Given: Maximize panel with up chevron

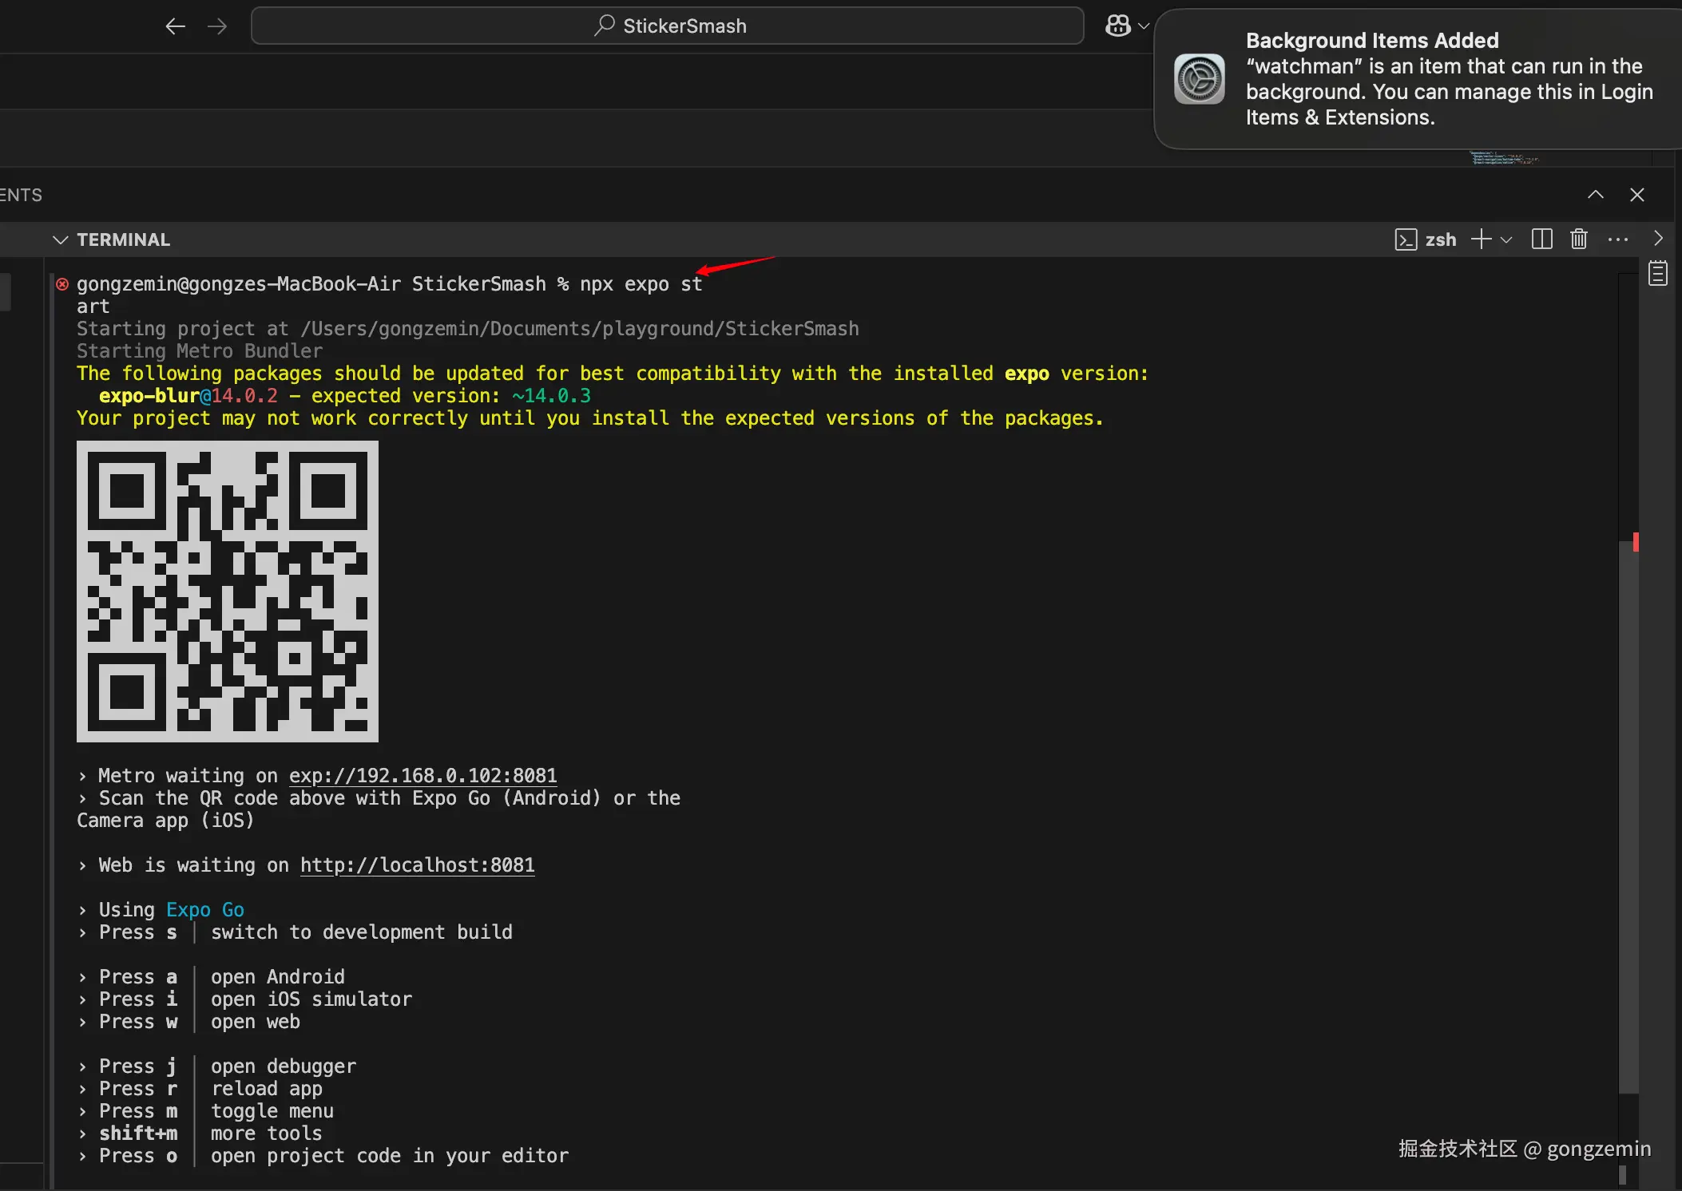Looking at the screenshot, I should [x=1595, y=195].
